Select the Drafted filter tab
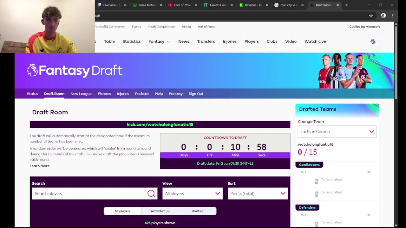Screen dimensions: 406x228 (x=197, y=211)
